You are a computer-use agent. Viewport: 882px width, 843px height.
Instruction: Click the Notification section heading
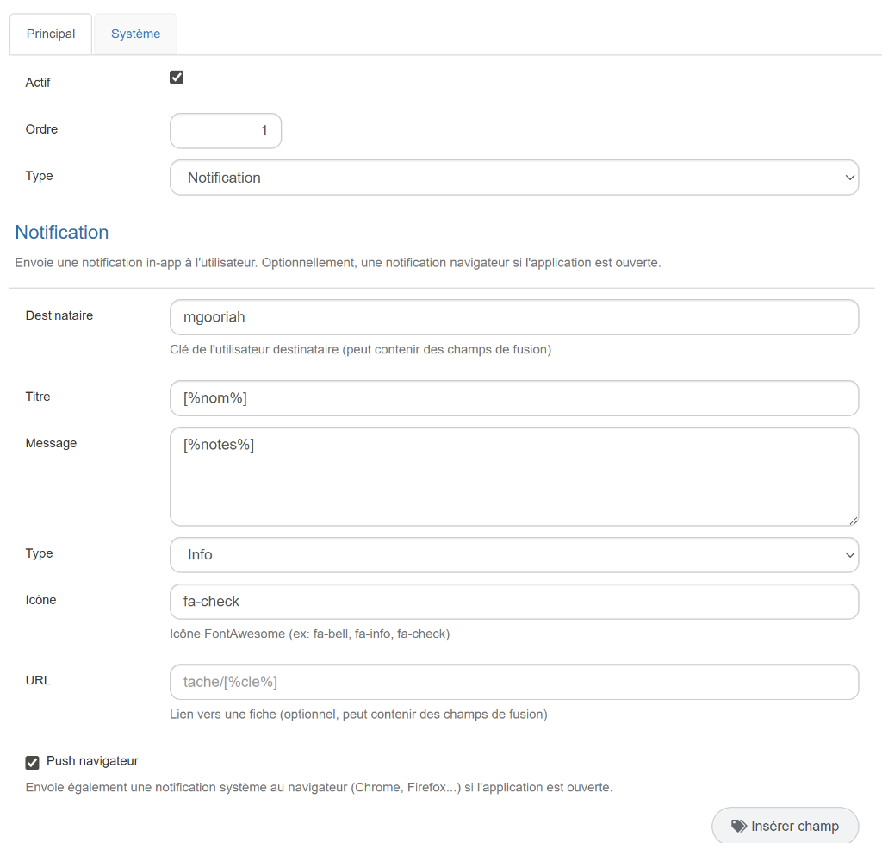click(62, 233)
